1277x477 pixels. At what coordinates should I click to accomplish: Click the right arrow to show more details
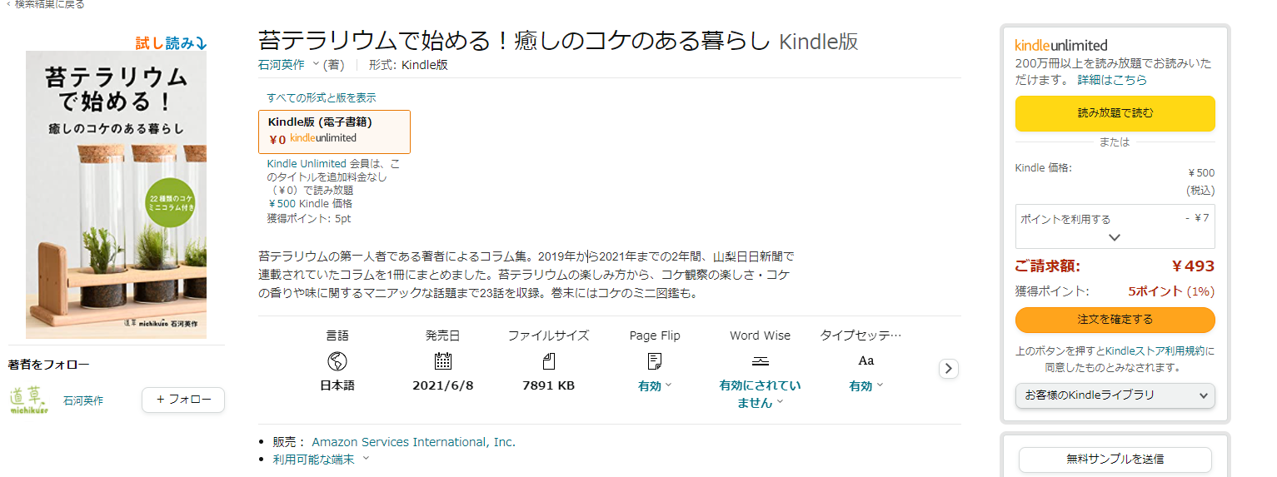pyautogui.click(x=948, y=369)
